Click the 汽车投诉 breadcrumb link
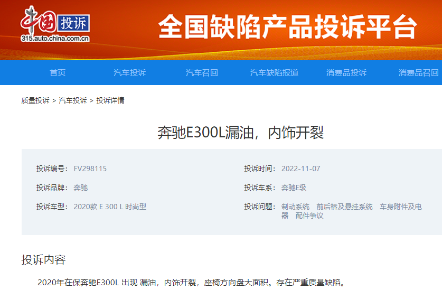 (73, 100)
